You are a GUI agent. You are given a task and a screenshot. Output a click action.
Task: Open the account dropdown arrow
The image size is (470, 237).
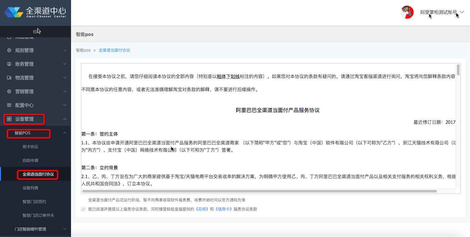462,12
